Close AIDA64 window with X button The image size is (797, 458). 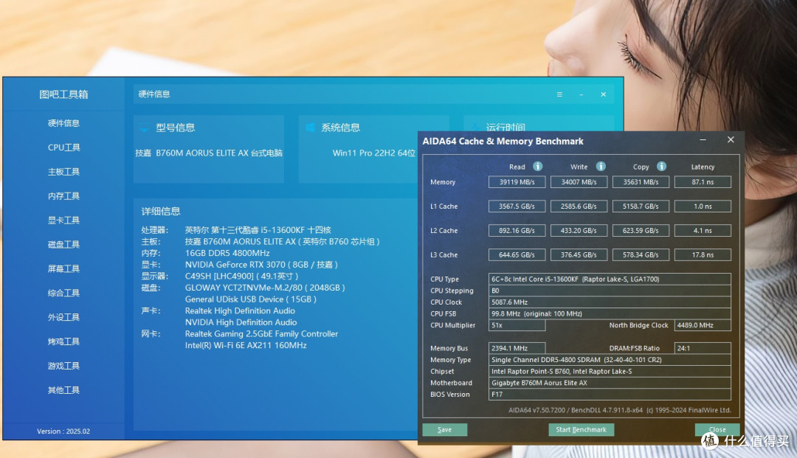(x=731, y=139)
